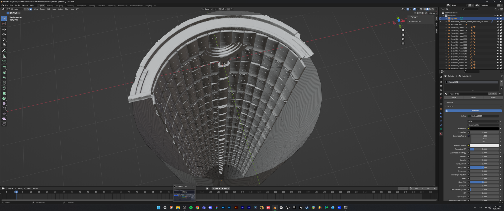Select the Bevel tool
The image size is (504, 211).
(x=4, y=78)
